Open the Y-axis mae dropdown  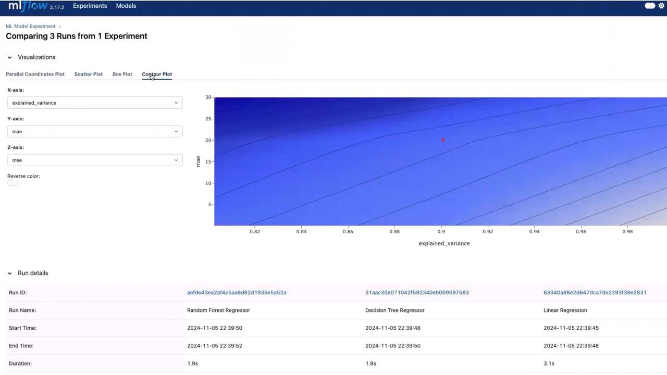(95, 131)
